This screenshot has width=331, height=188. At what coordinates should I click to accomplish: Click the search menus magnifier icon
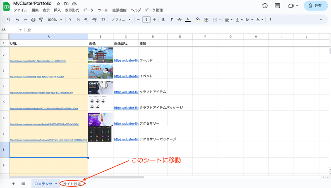[x=9, y=19]
